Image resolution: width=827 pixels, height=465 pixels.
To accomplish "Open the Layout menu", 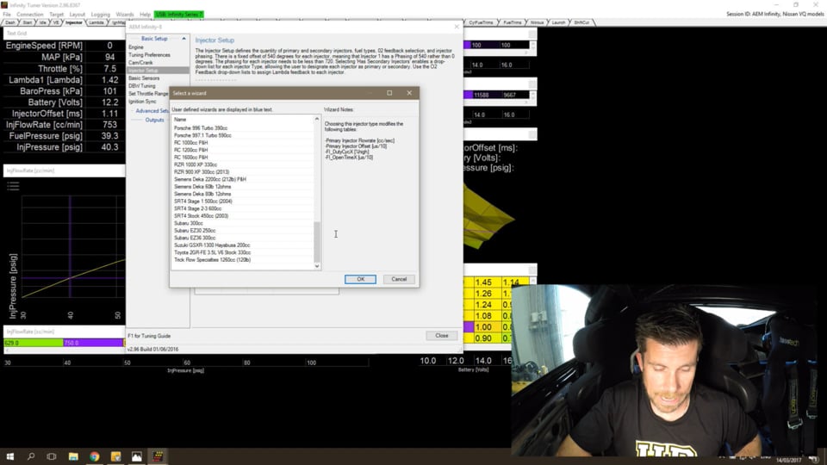I will [x=77, y=15].
